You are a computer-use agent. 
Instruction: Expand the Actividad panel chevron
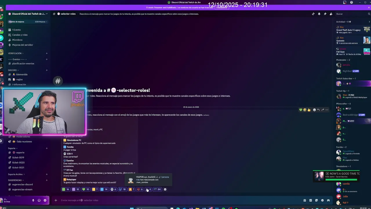click(369, 22)
